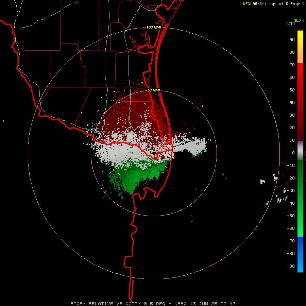Click the [KT] units label
The image size is (306, 306).
pyautogui.click(x=290, y=23)
